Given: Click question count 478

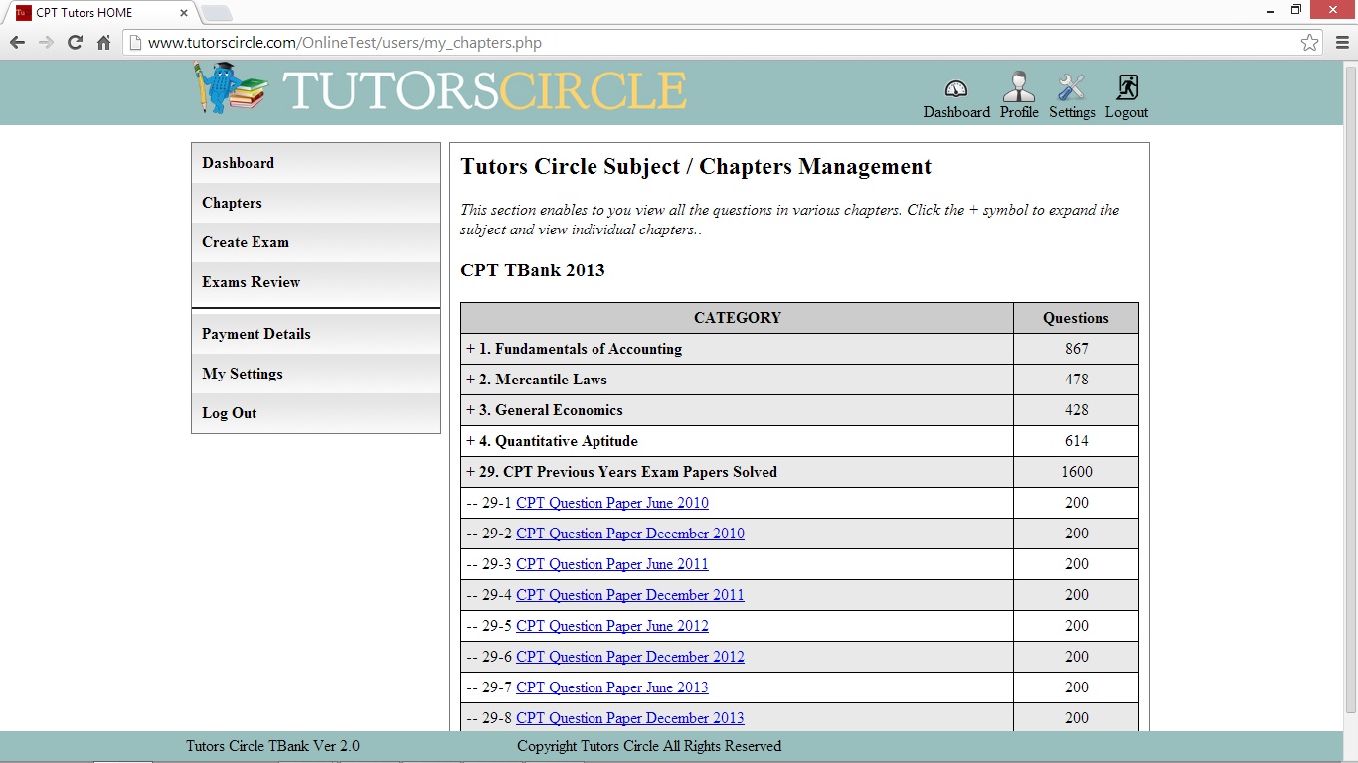Looking at the screenshot, I should (x=1076, y=380).
